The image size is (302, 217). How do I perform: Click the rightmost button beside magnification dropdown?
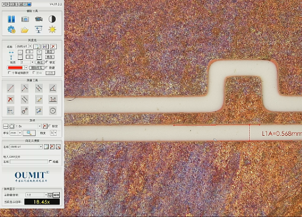56,195
